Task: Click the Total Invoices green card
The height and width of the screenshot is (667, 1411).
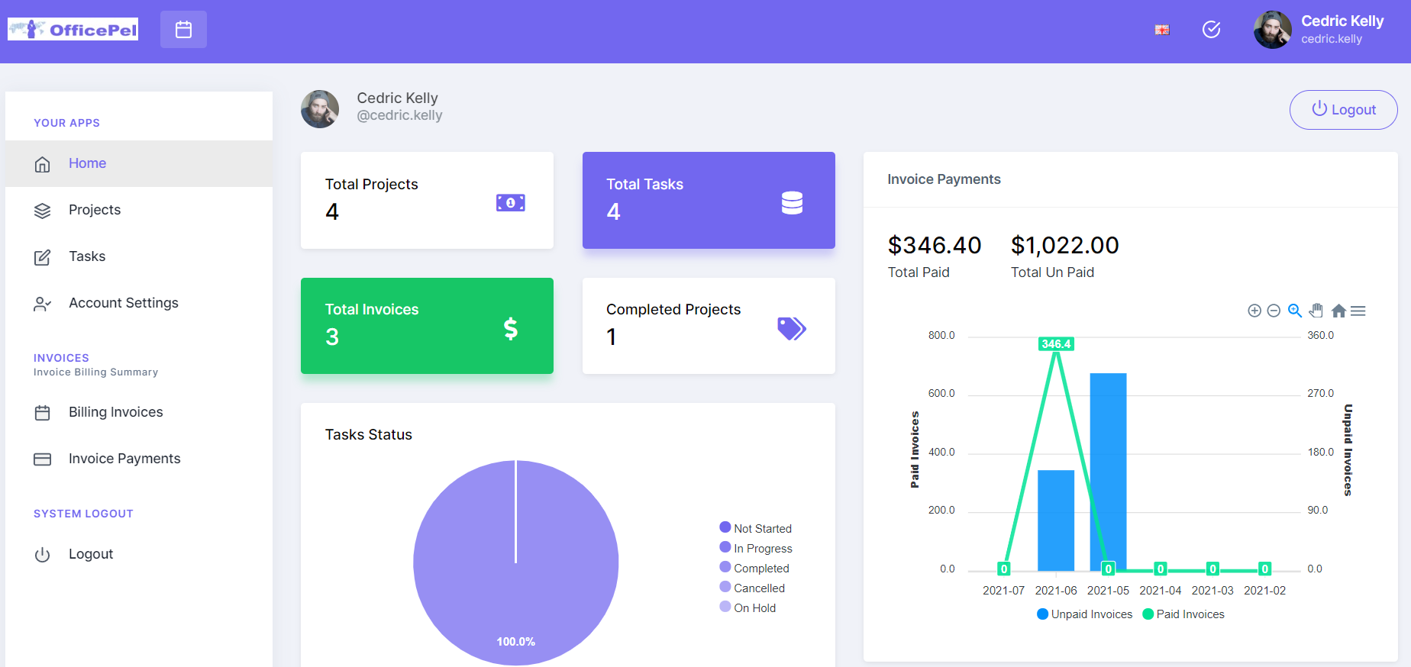Action: point(427,326)
